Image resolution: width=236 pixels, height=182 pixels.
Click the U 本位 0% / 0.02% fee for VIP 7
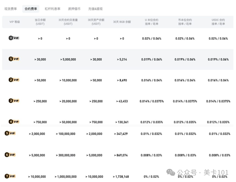click(x=151, y=177)
